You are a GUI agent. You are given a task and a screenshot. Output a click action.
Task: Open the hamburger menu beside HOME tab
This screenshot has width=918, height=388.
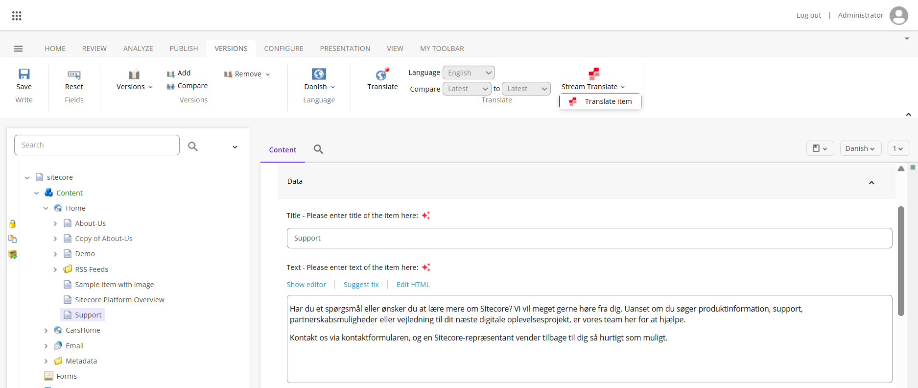click(19, 48)
